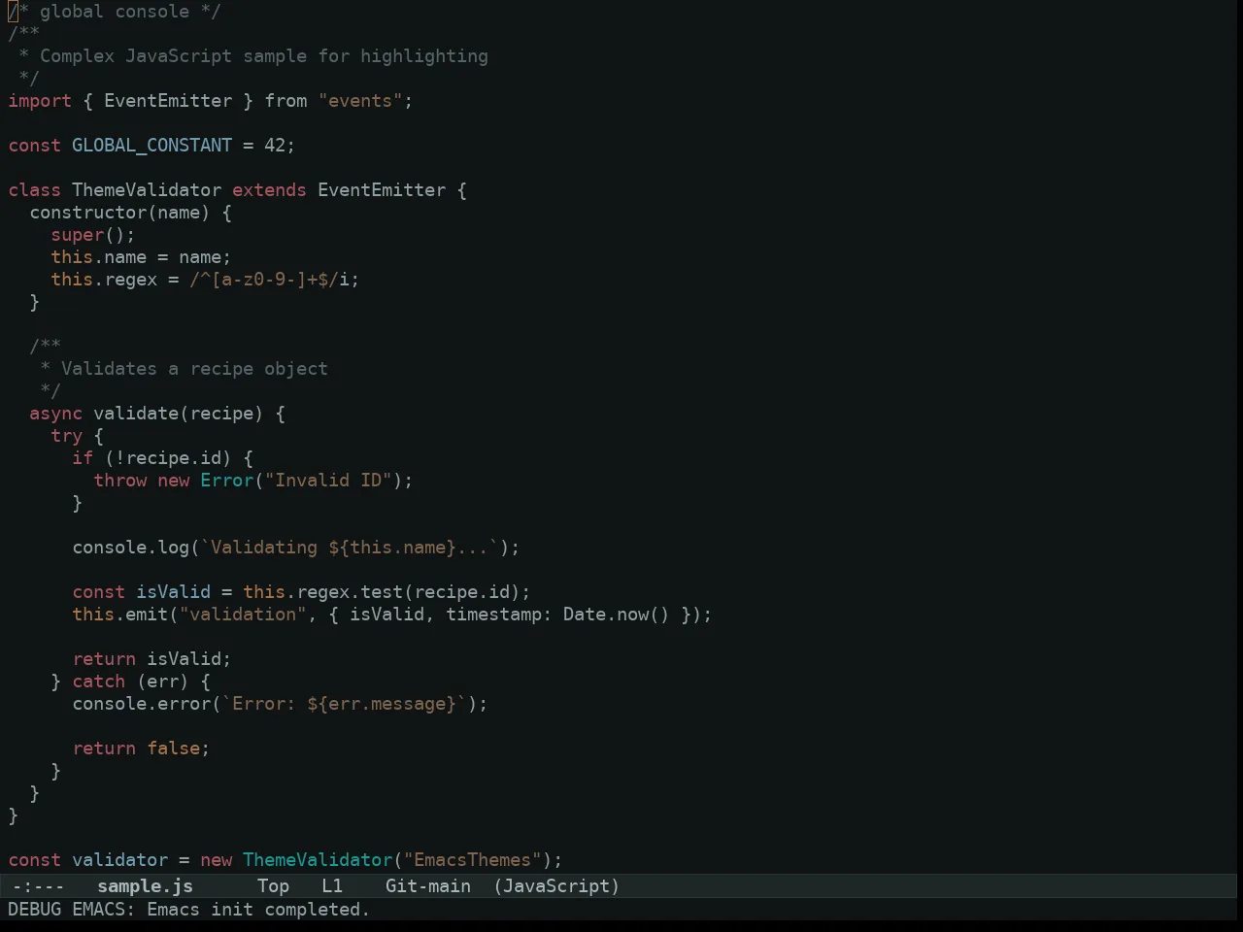1243x932 pixels.
Task: Click the 'global console' comment on first line
Action: (x=115, y=12)
